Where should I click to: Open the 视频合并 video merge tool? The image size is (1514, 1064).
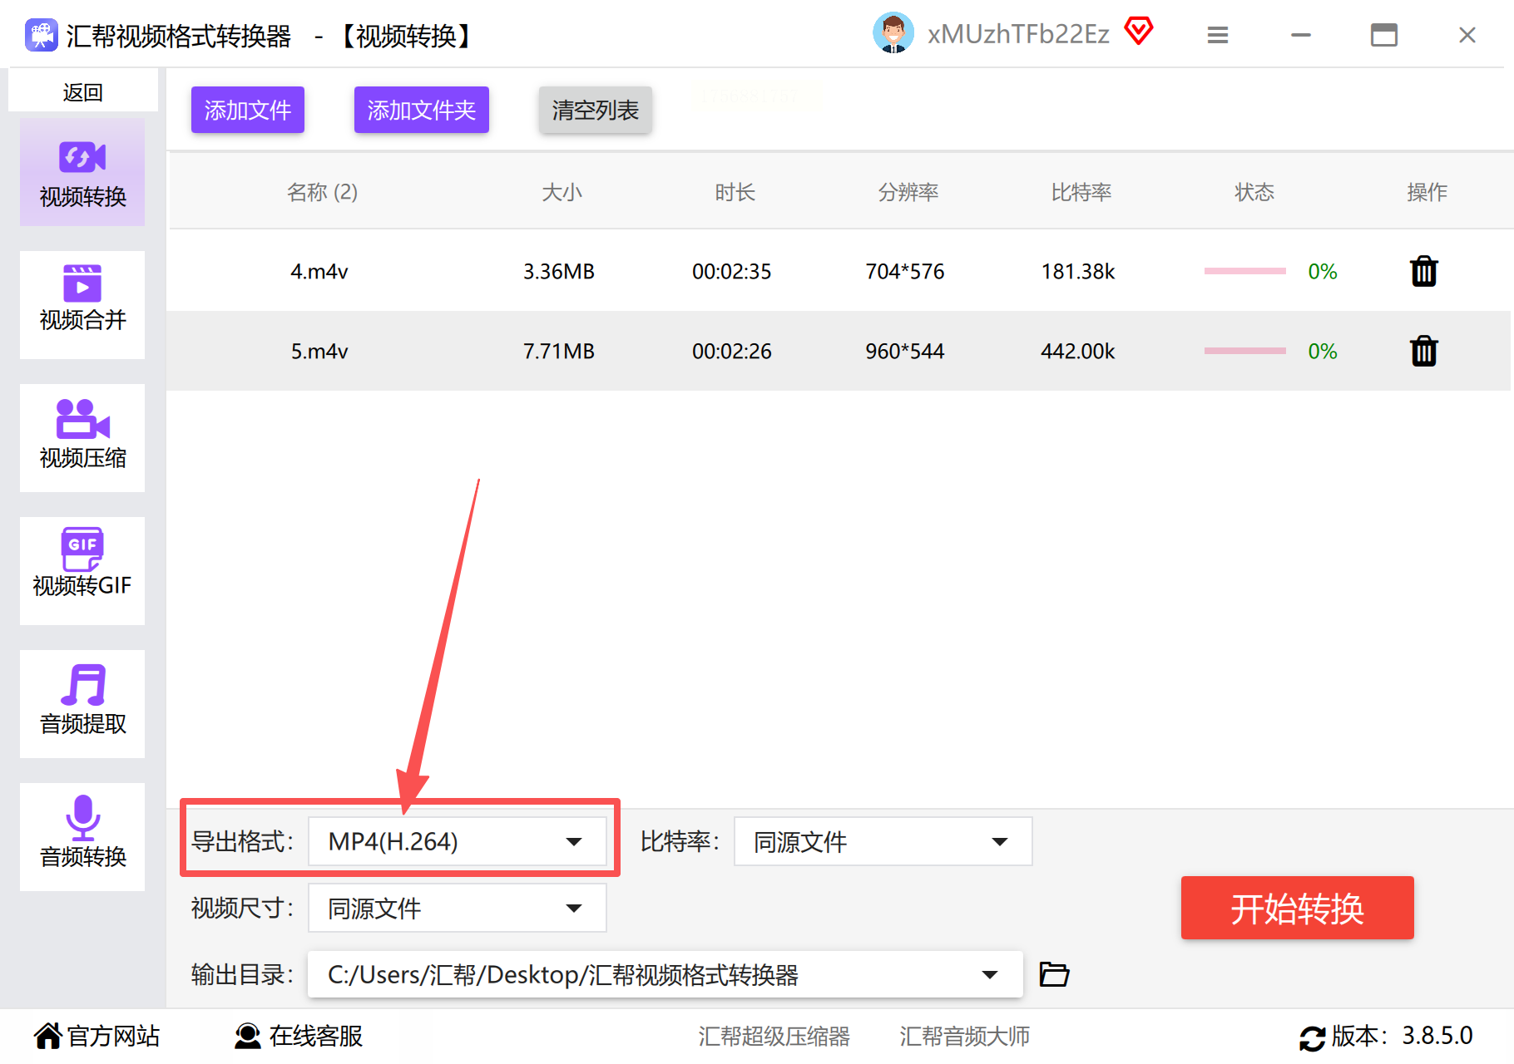point(82,305)
